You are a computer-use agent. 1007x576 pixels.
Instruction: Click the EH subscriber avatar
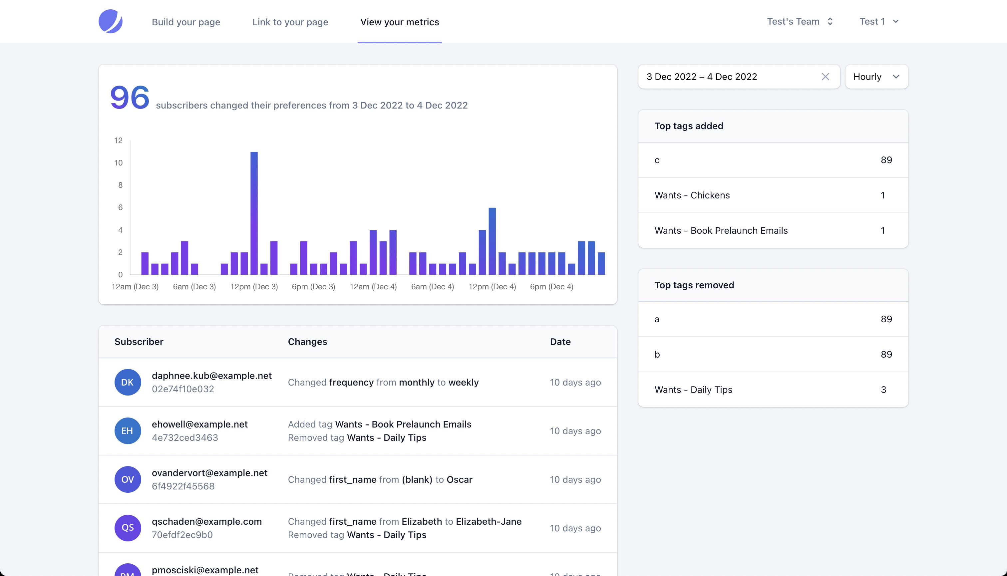click(128, 431)
